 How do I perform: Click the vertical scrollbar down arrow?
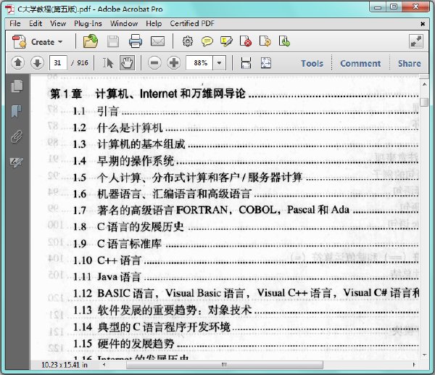pos(424,355)
